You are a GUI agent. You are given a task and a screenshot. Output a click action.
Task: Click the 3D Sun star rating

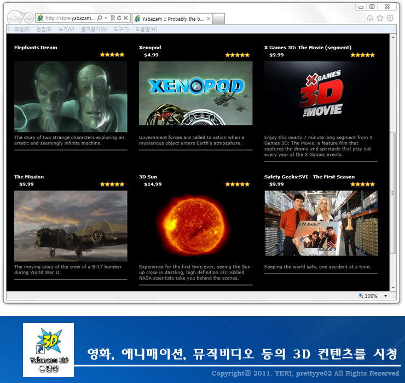238,184
